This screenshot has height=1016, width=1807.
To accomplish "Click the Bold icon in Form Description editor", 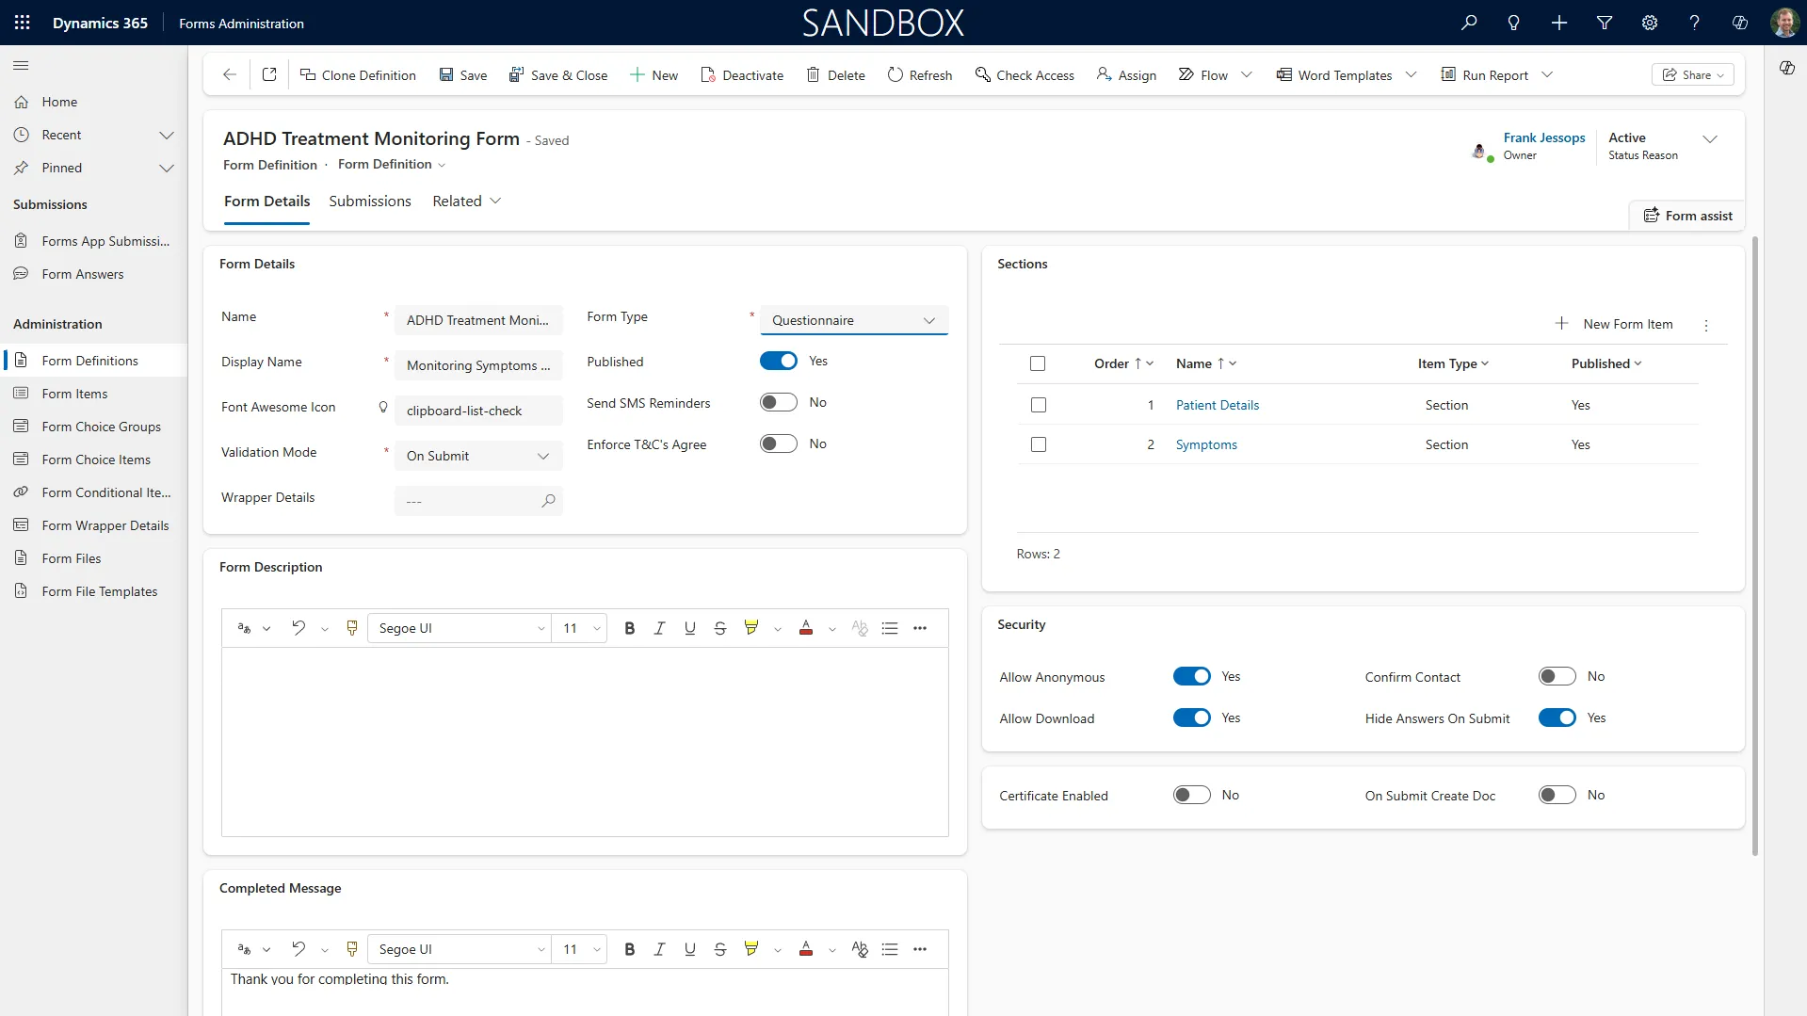I will tap(629, 628).
